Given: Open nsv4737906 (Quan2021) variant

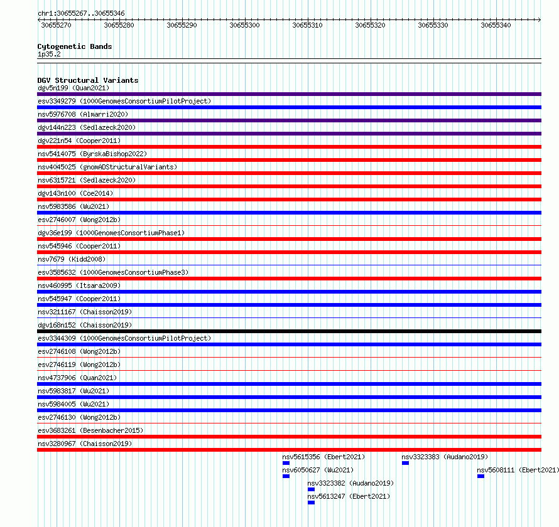Looking at the screenshot, I should point(77,378).
